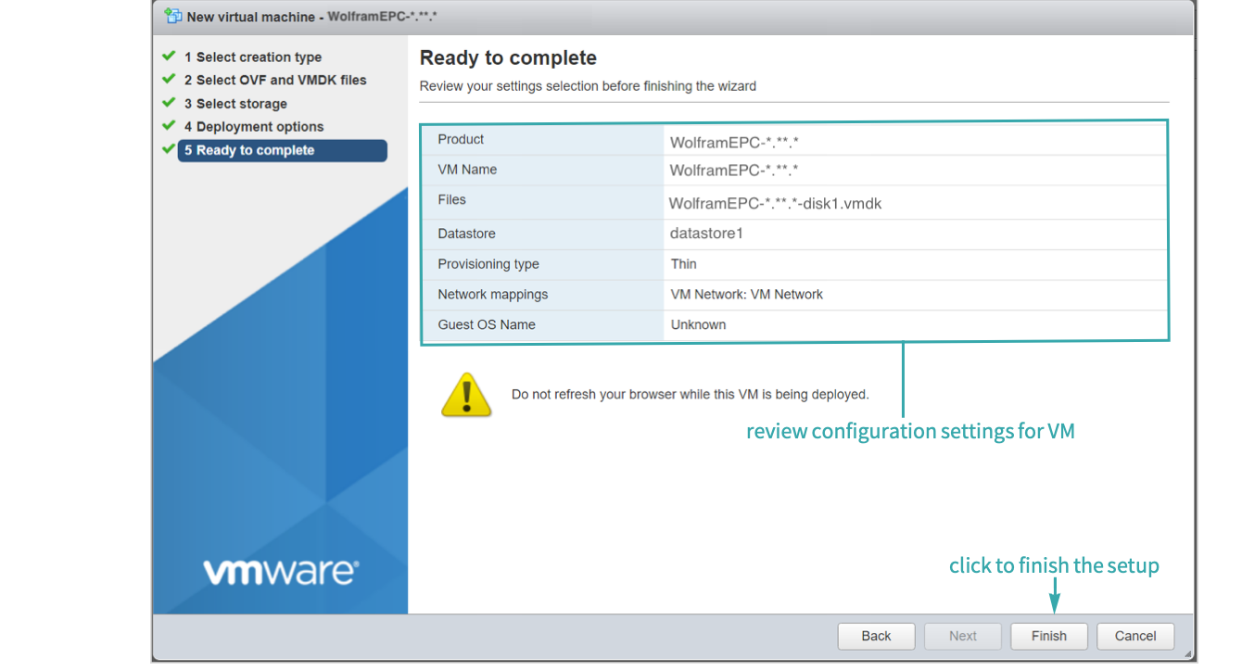Click the VMware logo in sidebar
Image resolution: width=1242 pixels, height=671 pixels.
pyautogui.click(x=279, y=571)
